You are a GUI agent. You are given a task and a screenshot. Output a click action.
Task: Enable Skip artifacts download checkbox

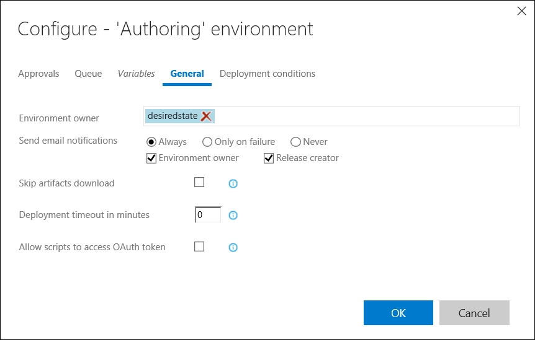point(199,183)
